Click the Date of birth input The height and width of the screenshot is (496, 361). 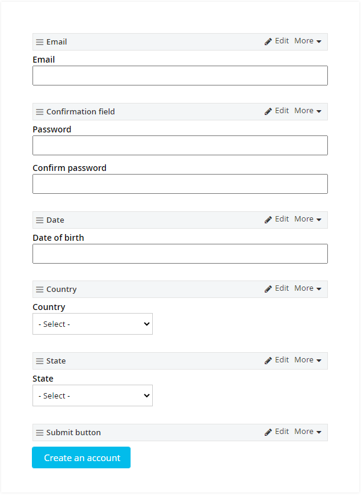point(180,254)
